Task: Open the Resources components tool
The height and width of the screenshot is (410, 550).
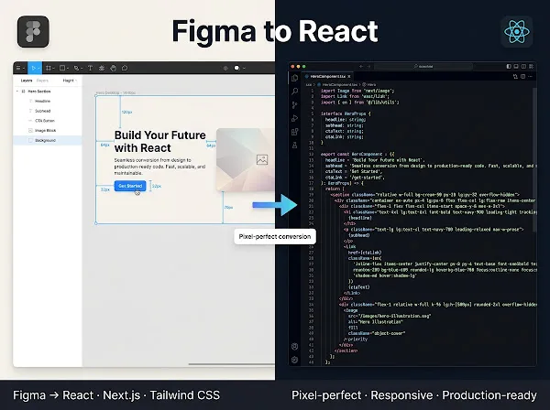Action: (102, 68)
